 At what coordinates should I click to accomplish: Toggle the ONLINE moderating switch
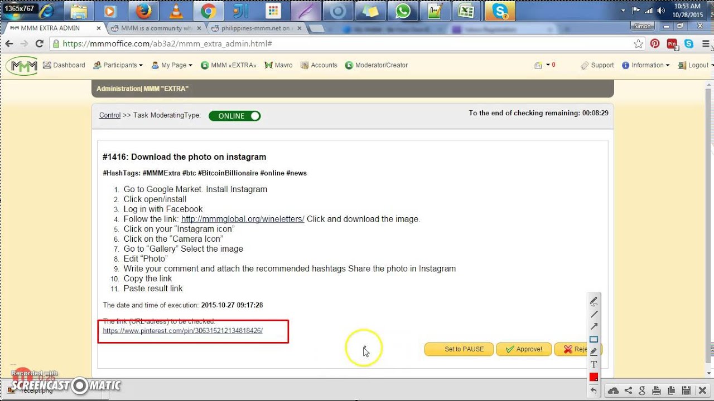(x=234, y=116)
